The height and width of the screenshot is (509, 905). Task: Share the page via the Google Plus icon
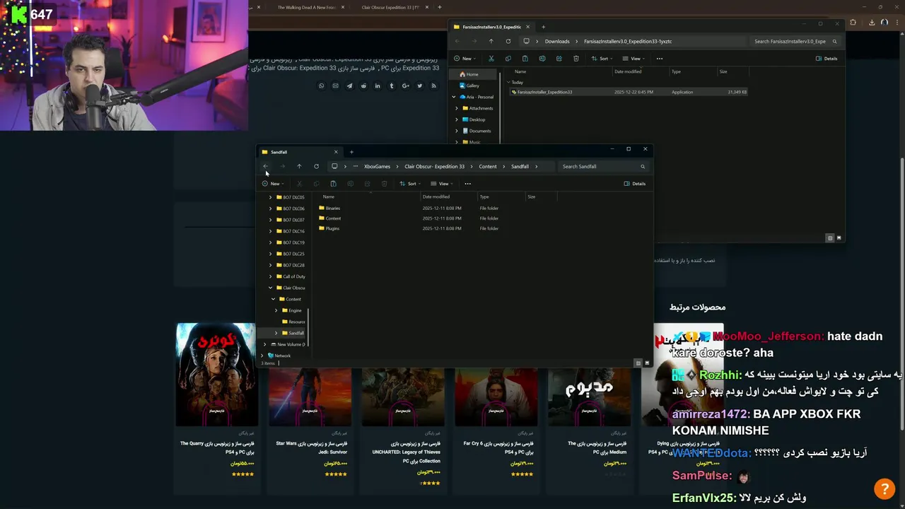pos(405,86)
